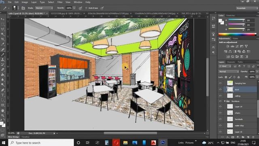Filter layers by type layers (T icon)
Viewport: 259px width, 146px height.
click(244, 66)
